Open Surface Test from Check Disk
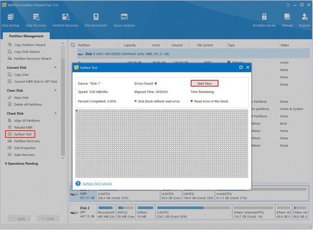This screenshot has width=313, height=230. point(20,134)
